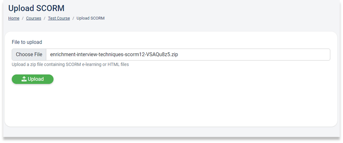Go to Home in the breadcrumb
Image resolution: width=343 pixels, height=143 pixels.
(x=14, y=18)
